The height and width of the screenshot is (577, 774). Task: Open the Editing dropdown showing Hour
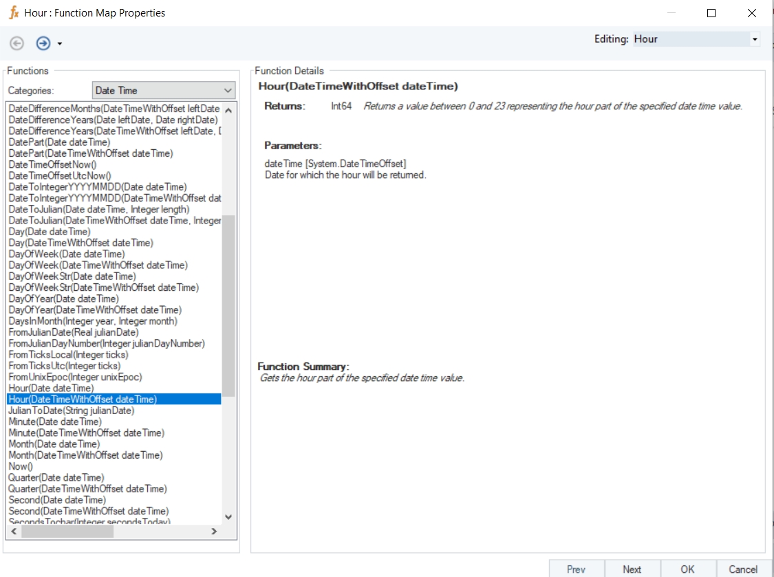tap(755, 39)
